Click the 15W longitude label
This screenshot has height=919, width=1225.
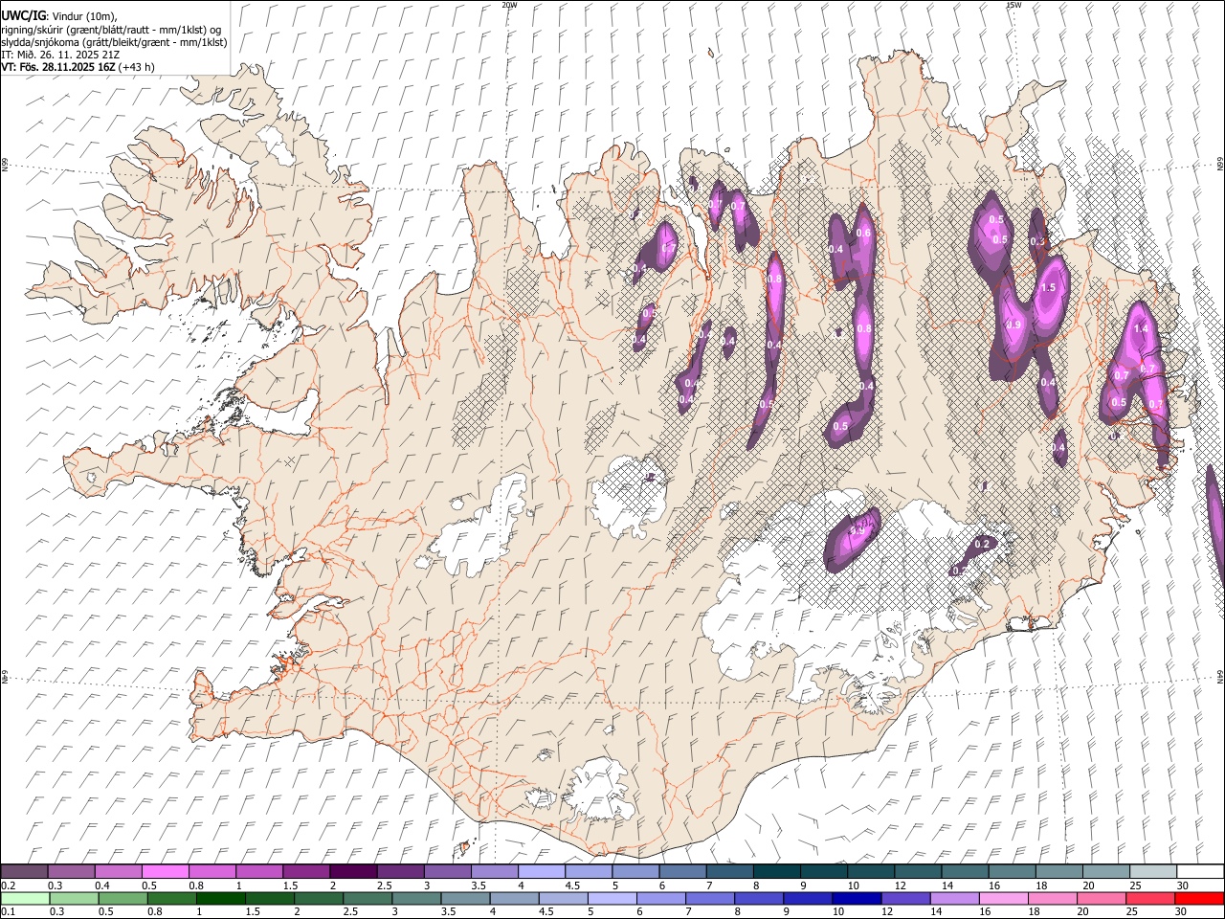(1013, 5)
